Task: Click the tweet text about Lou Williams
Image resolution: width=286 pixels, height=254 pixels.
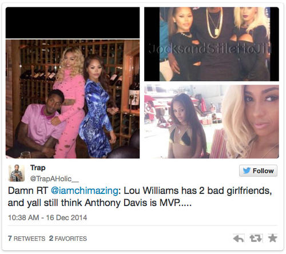Action: click(x=140, y=197)
